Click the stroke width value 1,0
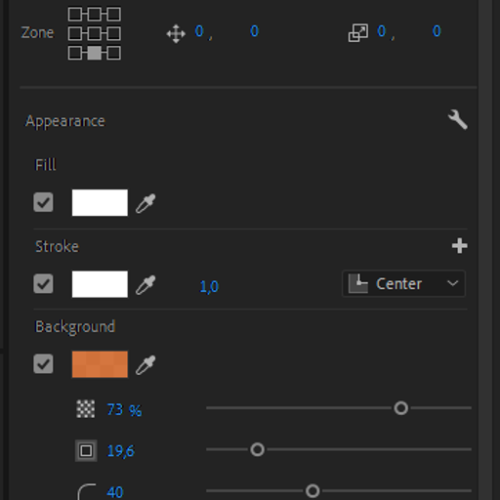Image resolution: width=500 pixels, height=500 pixels. (209, 286)
